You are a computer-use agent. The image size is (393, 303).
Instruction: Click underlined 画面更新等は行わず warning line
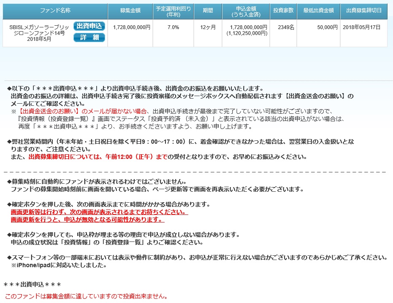99,212
